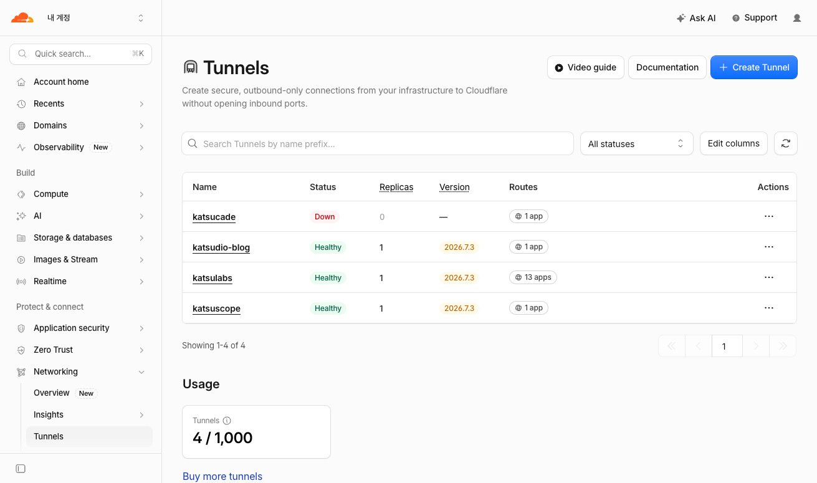The width and height of the screenshot is (817, 483).
Task: Click the Tunnels usage info icon
Action: (x=227, y=421)
